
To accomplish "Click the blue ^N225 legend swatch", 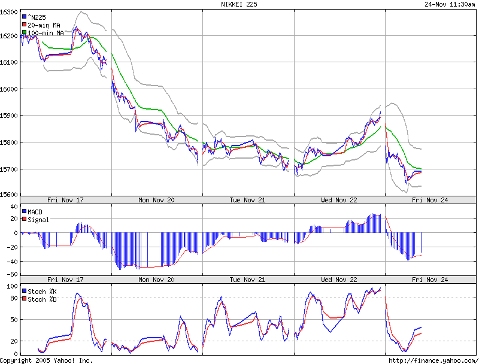I will pyautogui.click(x=24, y=17).
